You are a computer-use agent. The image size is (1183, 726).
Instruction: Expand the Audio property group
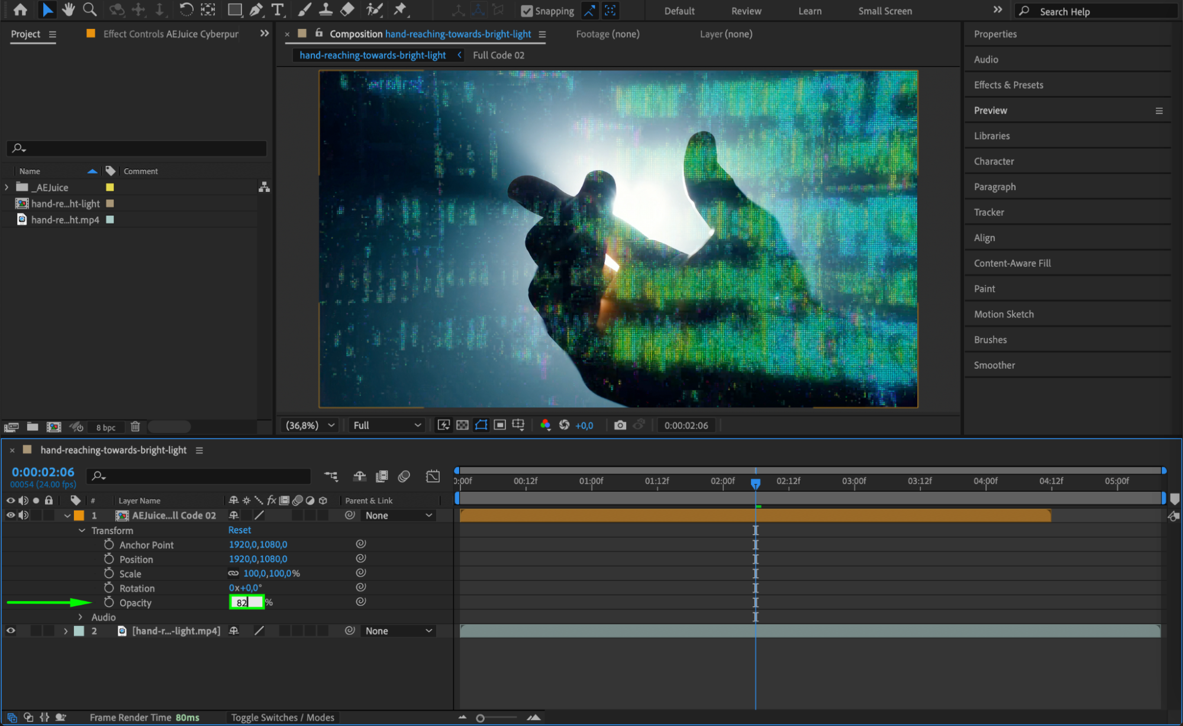[81, 617]
